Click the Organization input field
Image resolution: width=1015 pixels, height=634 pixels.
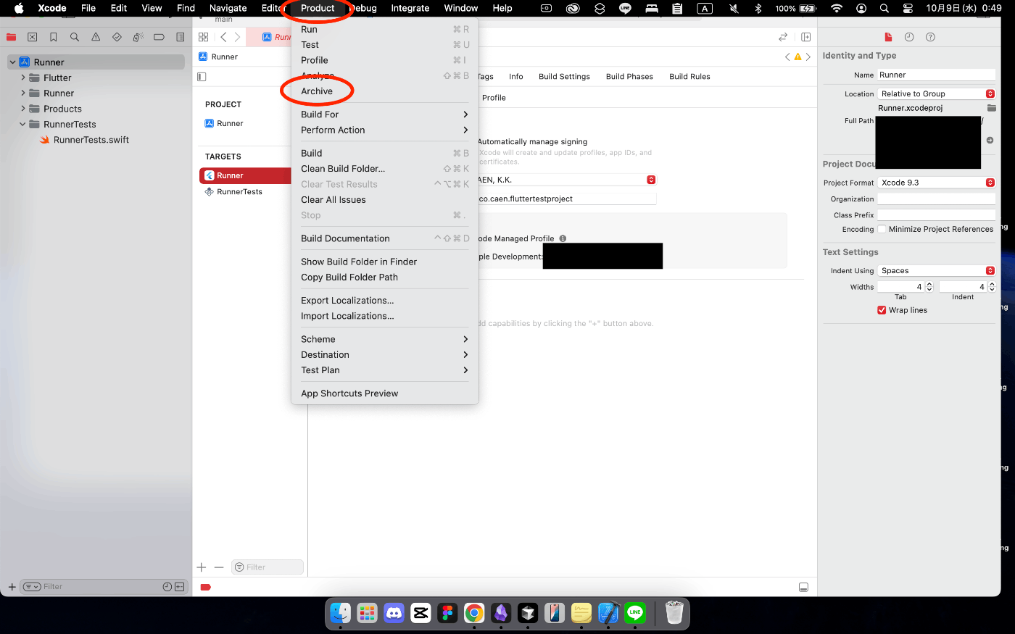pyautogui.click(x=937, y=199)
